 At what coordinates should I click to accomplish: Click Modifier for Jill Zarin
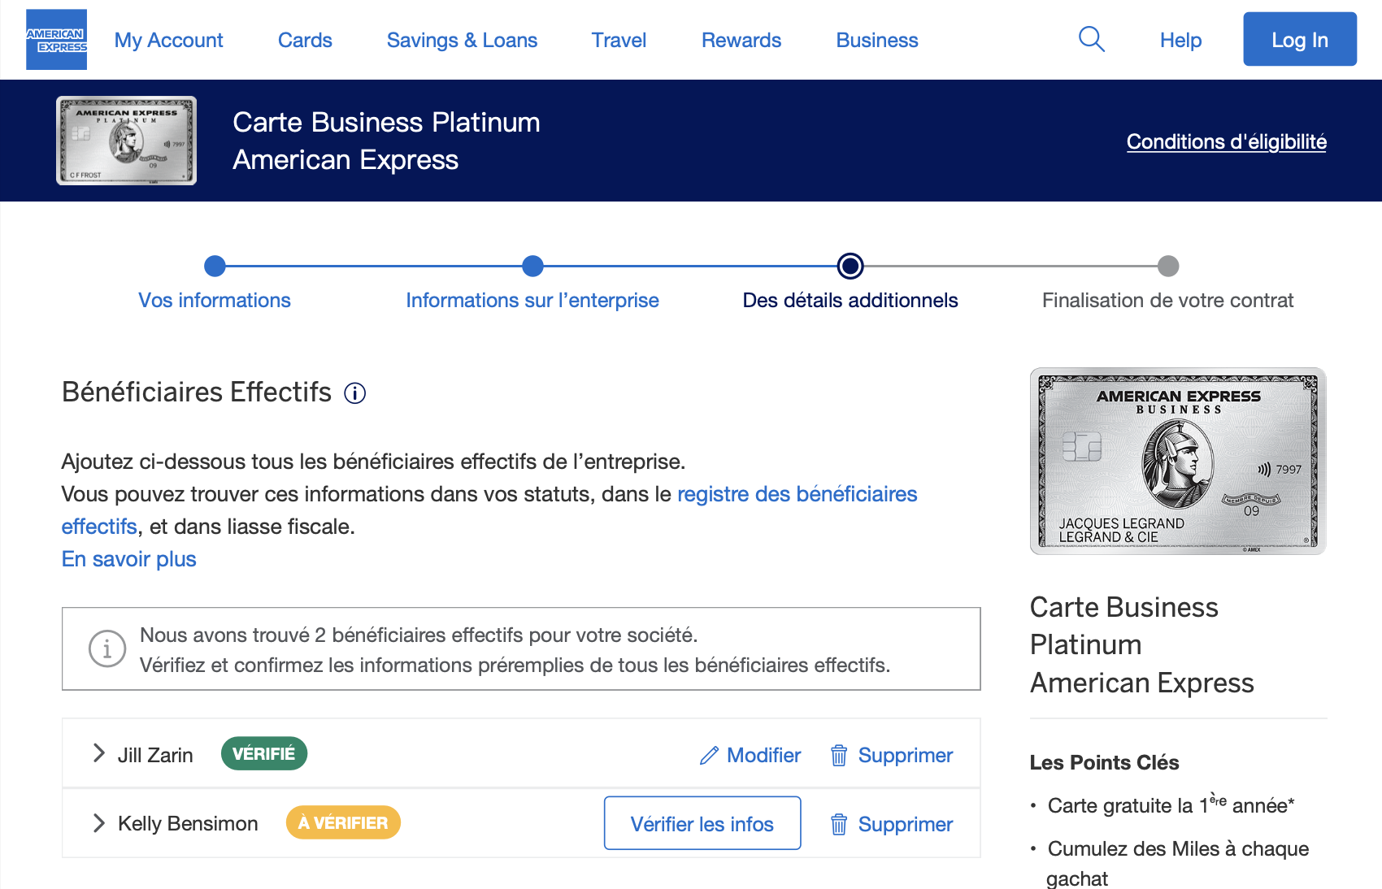(750, 756)
